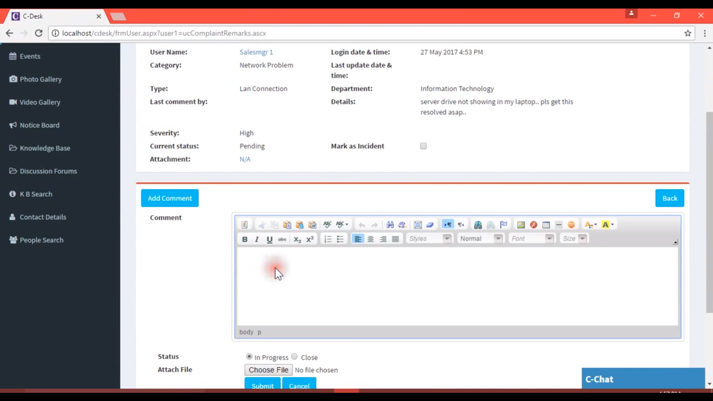Image resolution: width=713 pixels, height=401 pixels.
Task: Tick the Mark as Incident checkbox
Action: pyautogui.click(x=423, y=146)
